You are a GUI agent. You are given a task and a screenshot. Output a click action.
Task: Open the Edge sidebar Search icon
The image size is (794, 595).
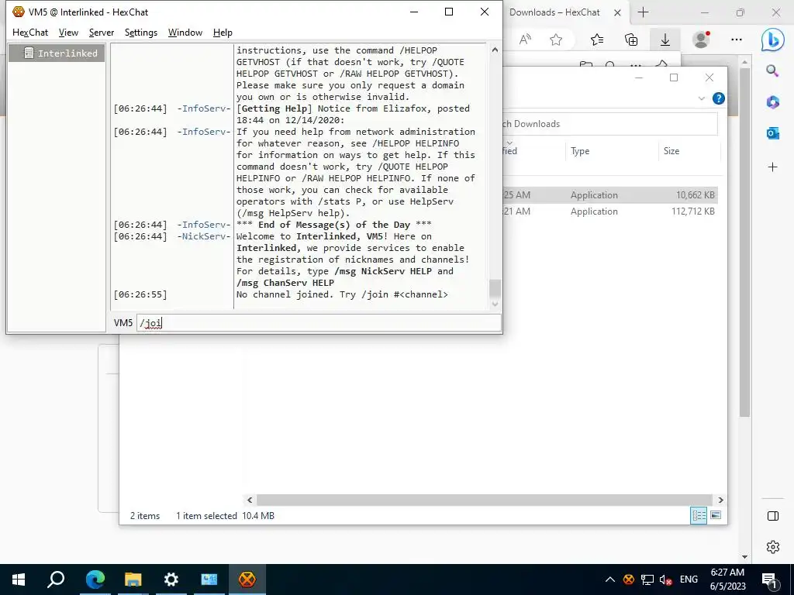point(772,71)
